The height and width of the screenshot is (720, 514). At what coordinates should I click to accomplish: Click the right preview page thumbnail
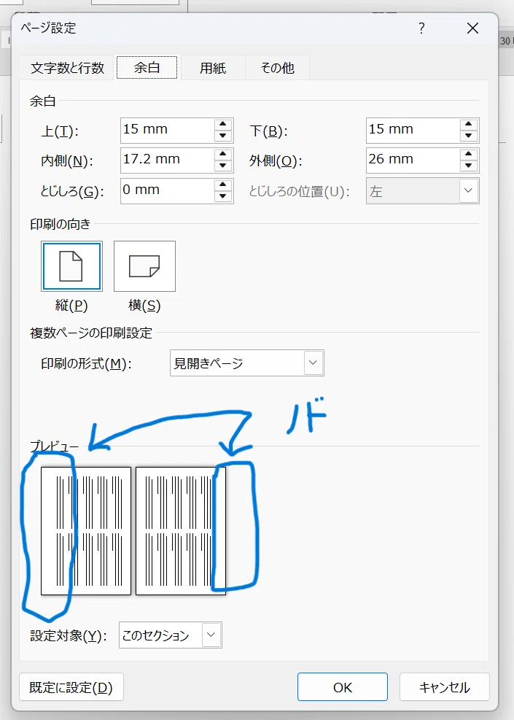pos(181,531)
